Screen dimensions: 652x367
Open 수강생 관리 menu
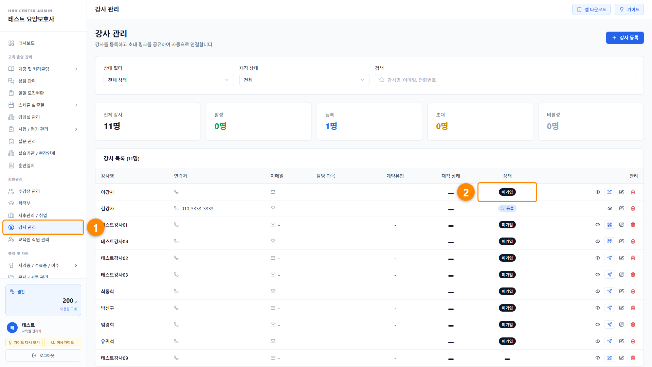pos(43,191)
